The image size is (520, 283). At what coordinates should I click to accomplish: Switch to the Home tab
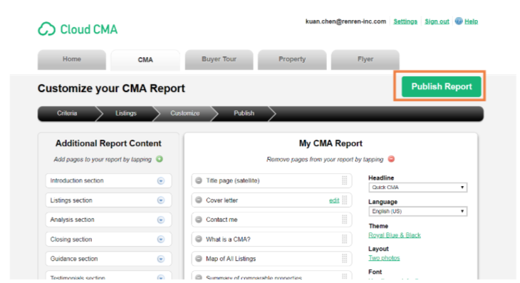(x=72, y=59)
